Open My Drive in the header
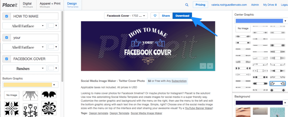288x117 pixels. tap(270, 5)
